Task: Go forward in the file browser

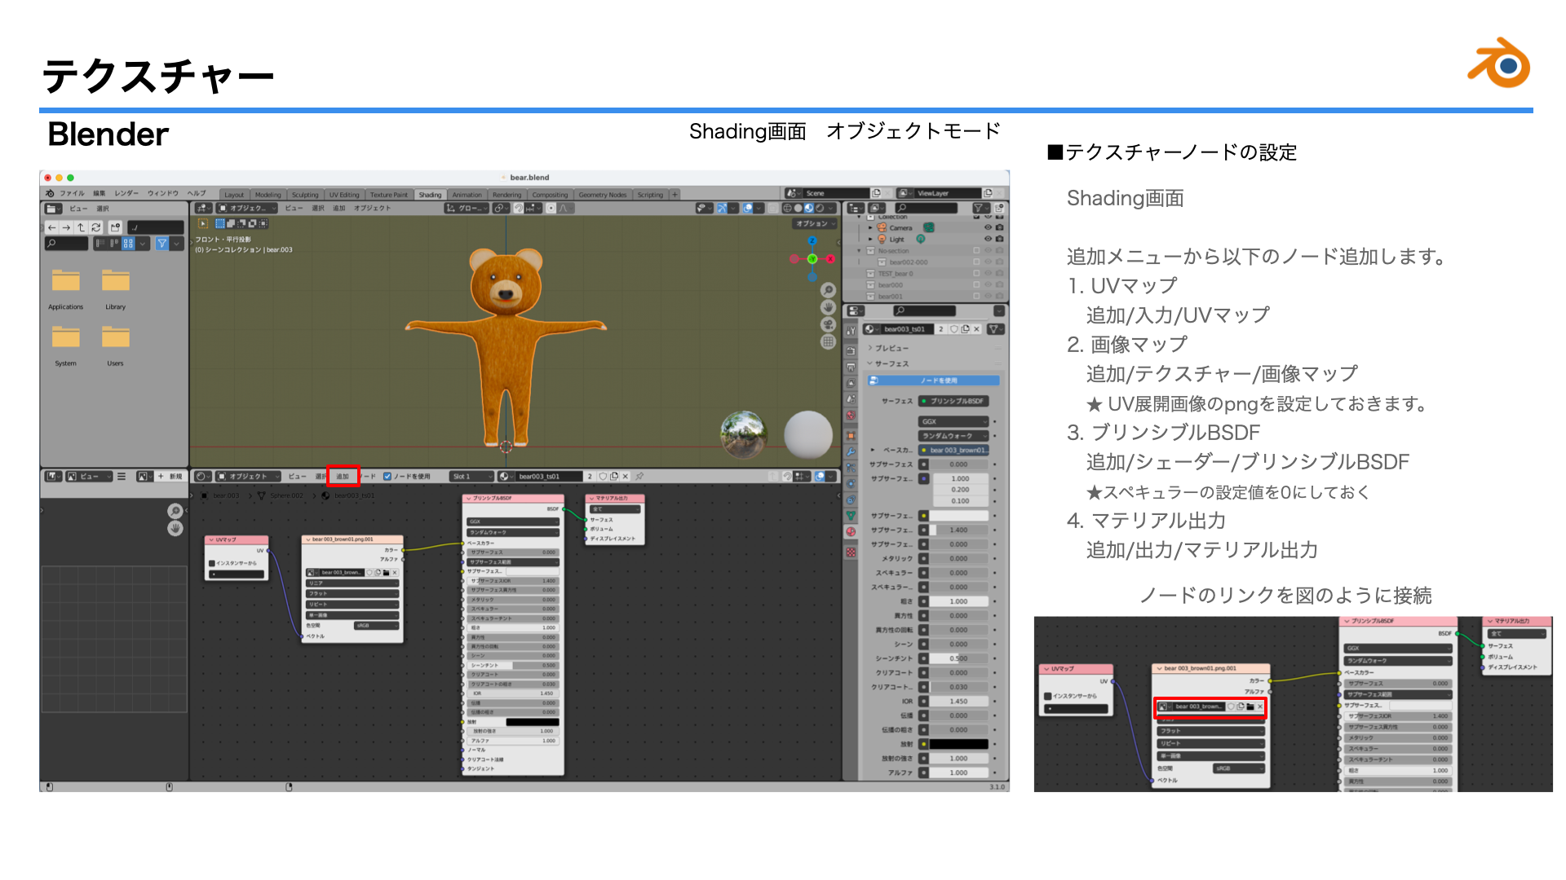Action: click(x=67, y=227)
